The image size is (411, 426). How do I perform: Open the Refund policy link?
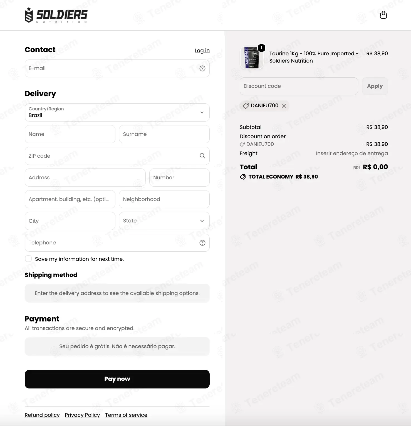pyautogui.click(x=42, y=415)
